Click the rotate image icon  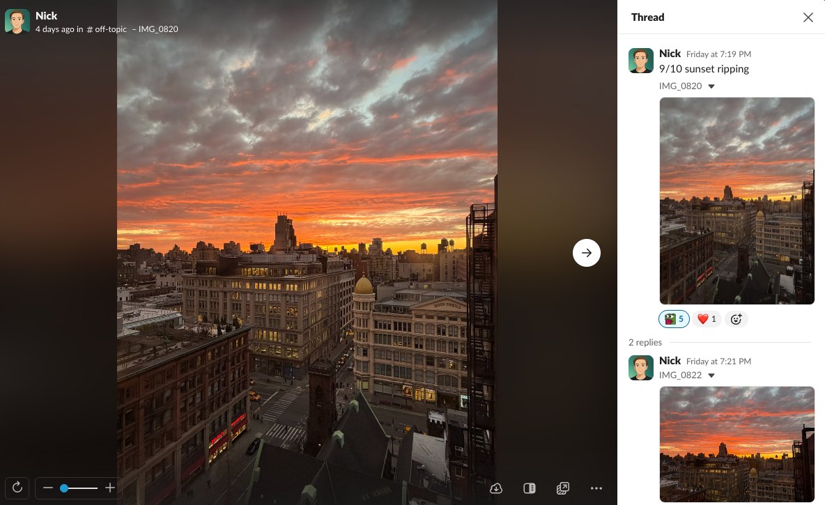click(17, 488)
